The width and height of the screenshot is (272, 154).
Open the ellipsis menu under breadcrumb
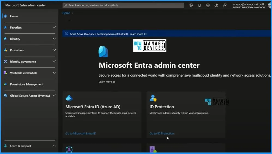[x=69, y=20]
